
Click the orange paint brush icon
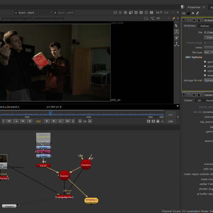174,18
